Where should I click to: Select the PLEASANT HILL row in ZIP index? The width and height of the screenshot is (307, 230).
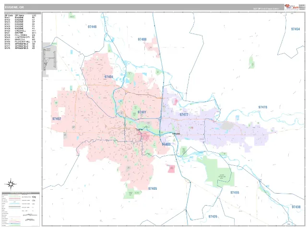coord(20,42)
